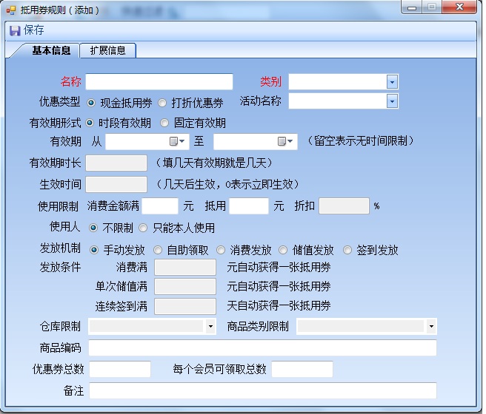Click the （填几天有效期就是几天） hint text
486x414 pixels.
[x=215, y=163]
